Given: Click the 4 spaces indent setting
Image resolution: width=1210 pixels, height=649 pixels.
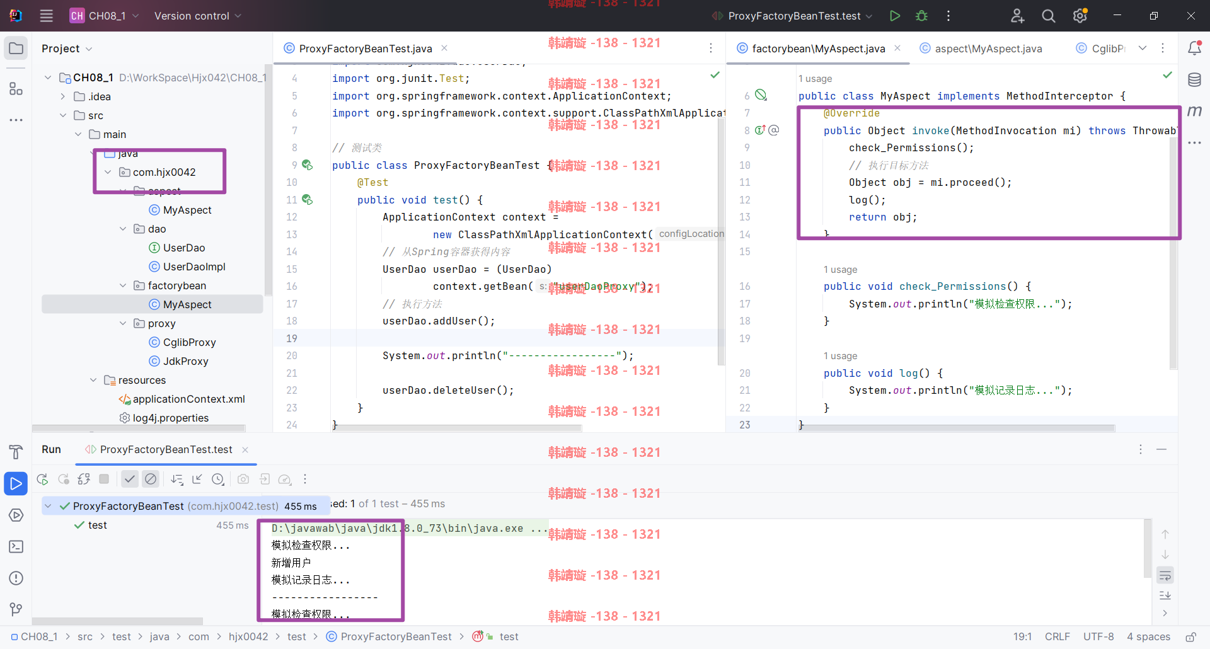Looking at the screenshot, I should coord(1148,637).
